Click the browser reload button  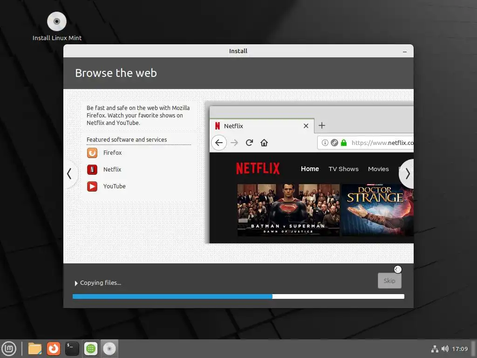[250, 143]
